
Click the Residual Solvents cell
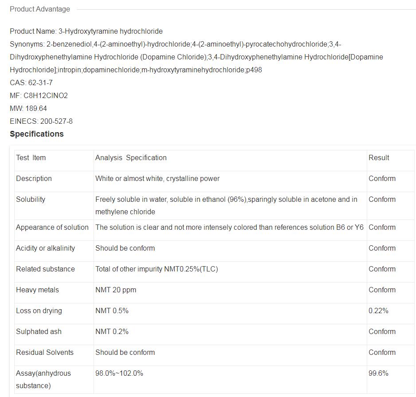45,353
